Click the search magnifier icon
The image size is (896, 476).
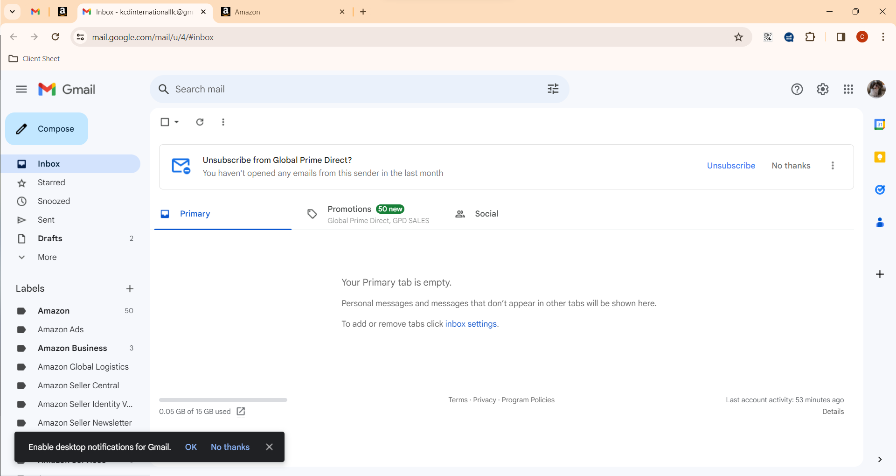163,89
